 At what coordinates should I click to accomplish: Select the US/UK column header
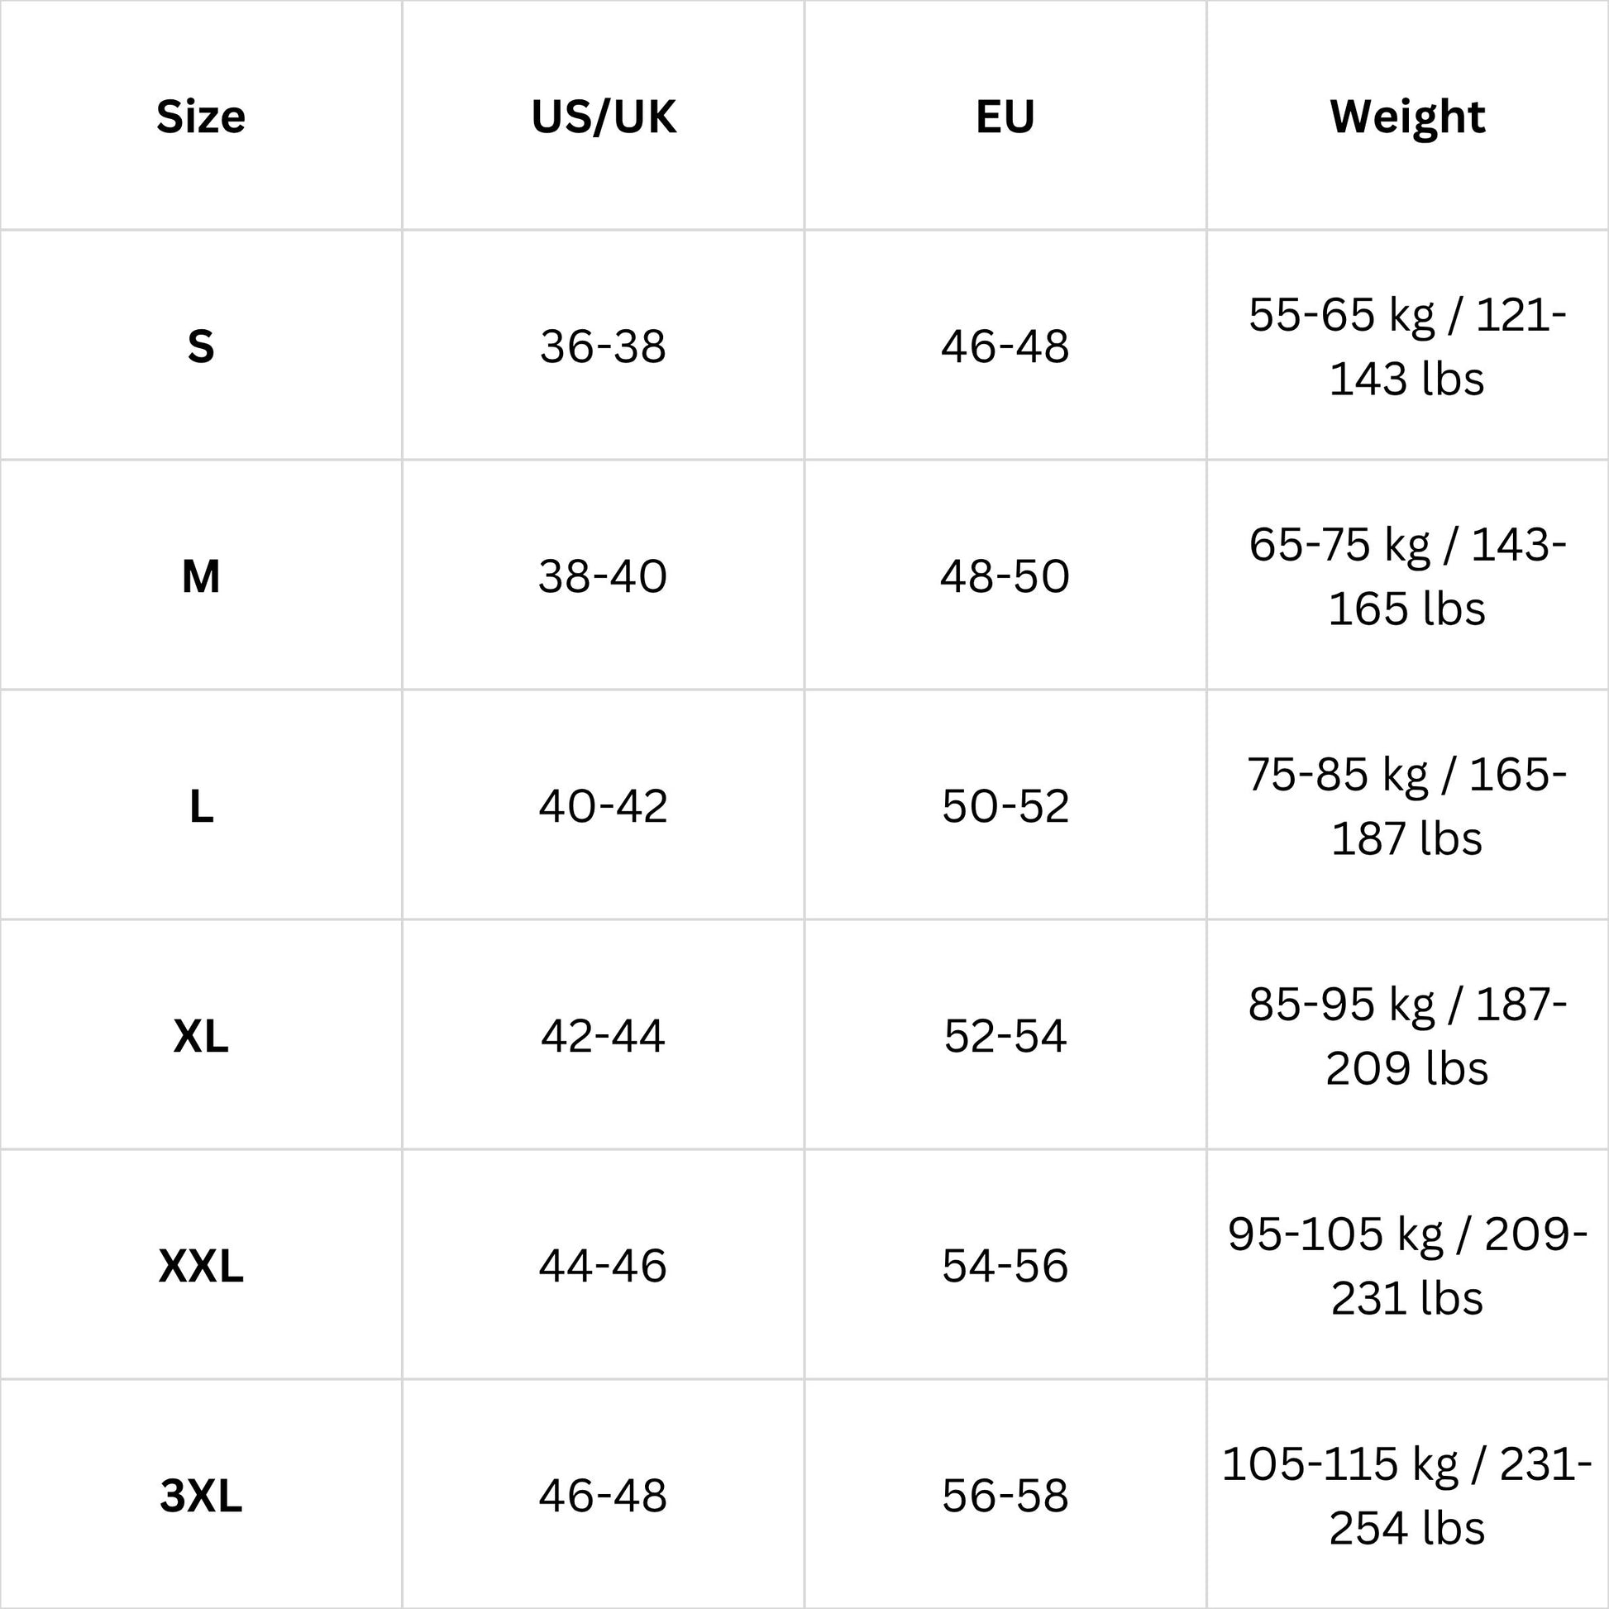[x=603, y=117]
